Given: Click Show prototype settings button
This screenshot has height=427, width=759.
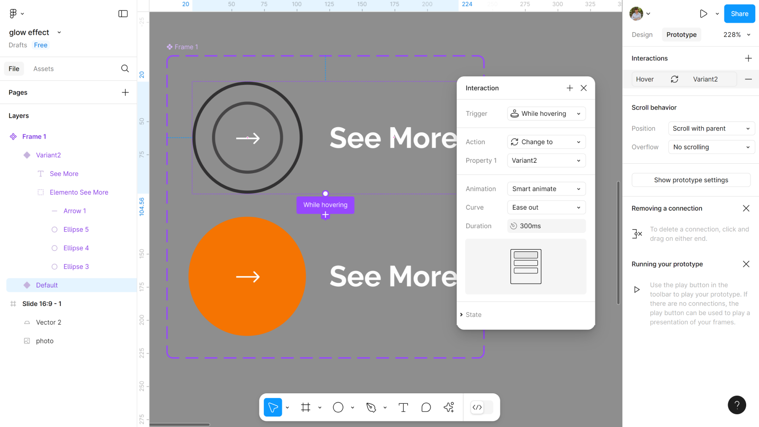Looking at the screenshot, I should pos(691,180).
